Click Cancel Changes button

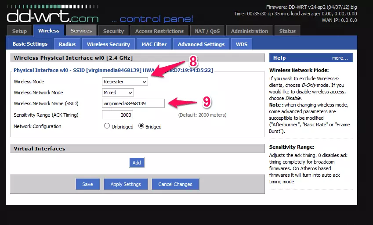point(175,184)
